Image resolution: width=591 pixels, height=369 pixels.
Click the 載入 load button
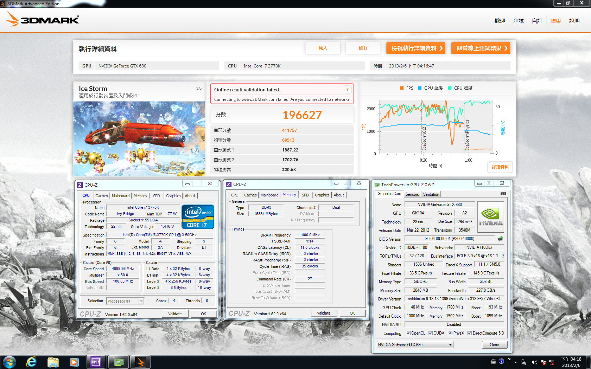click(323, 48)
